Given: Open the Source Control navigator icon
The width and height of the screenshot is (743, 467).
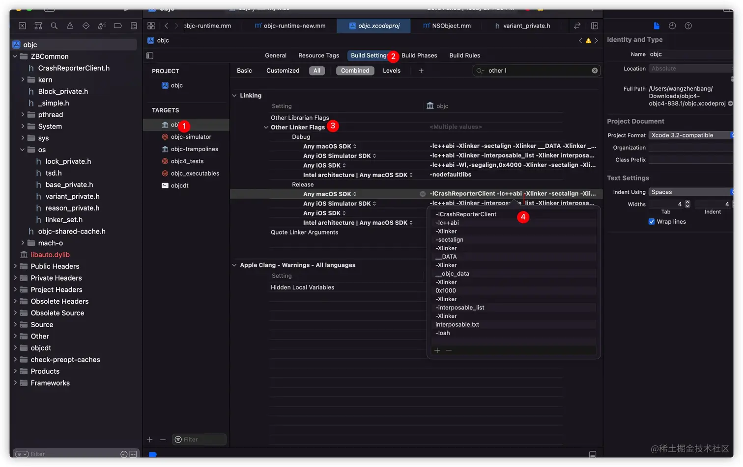Looking at the screenshot, I should pos(22,26).
